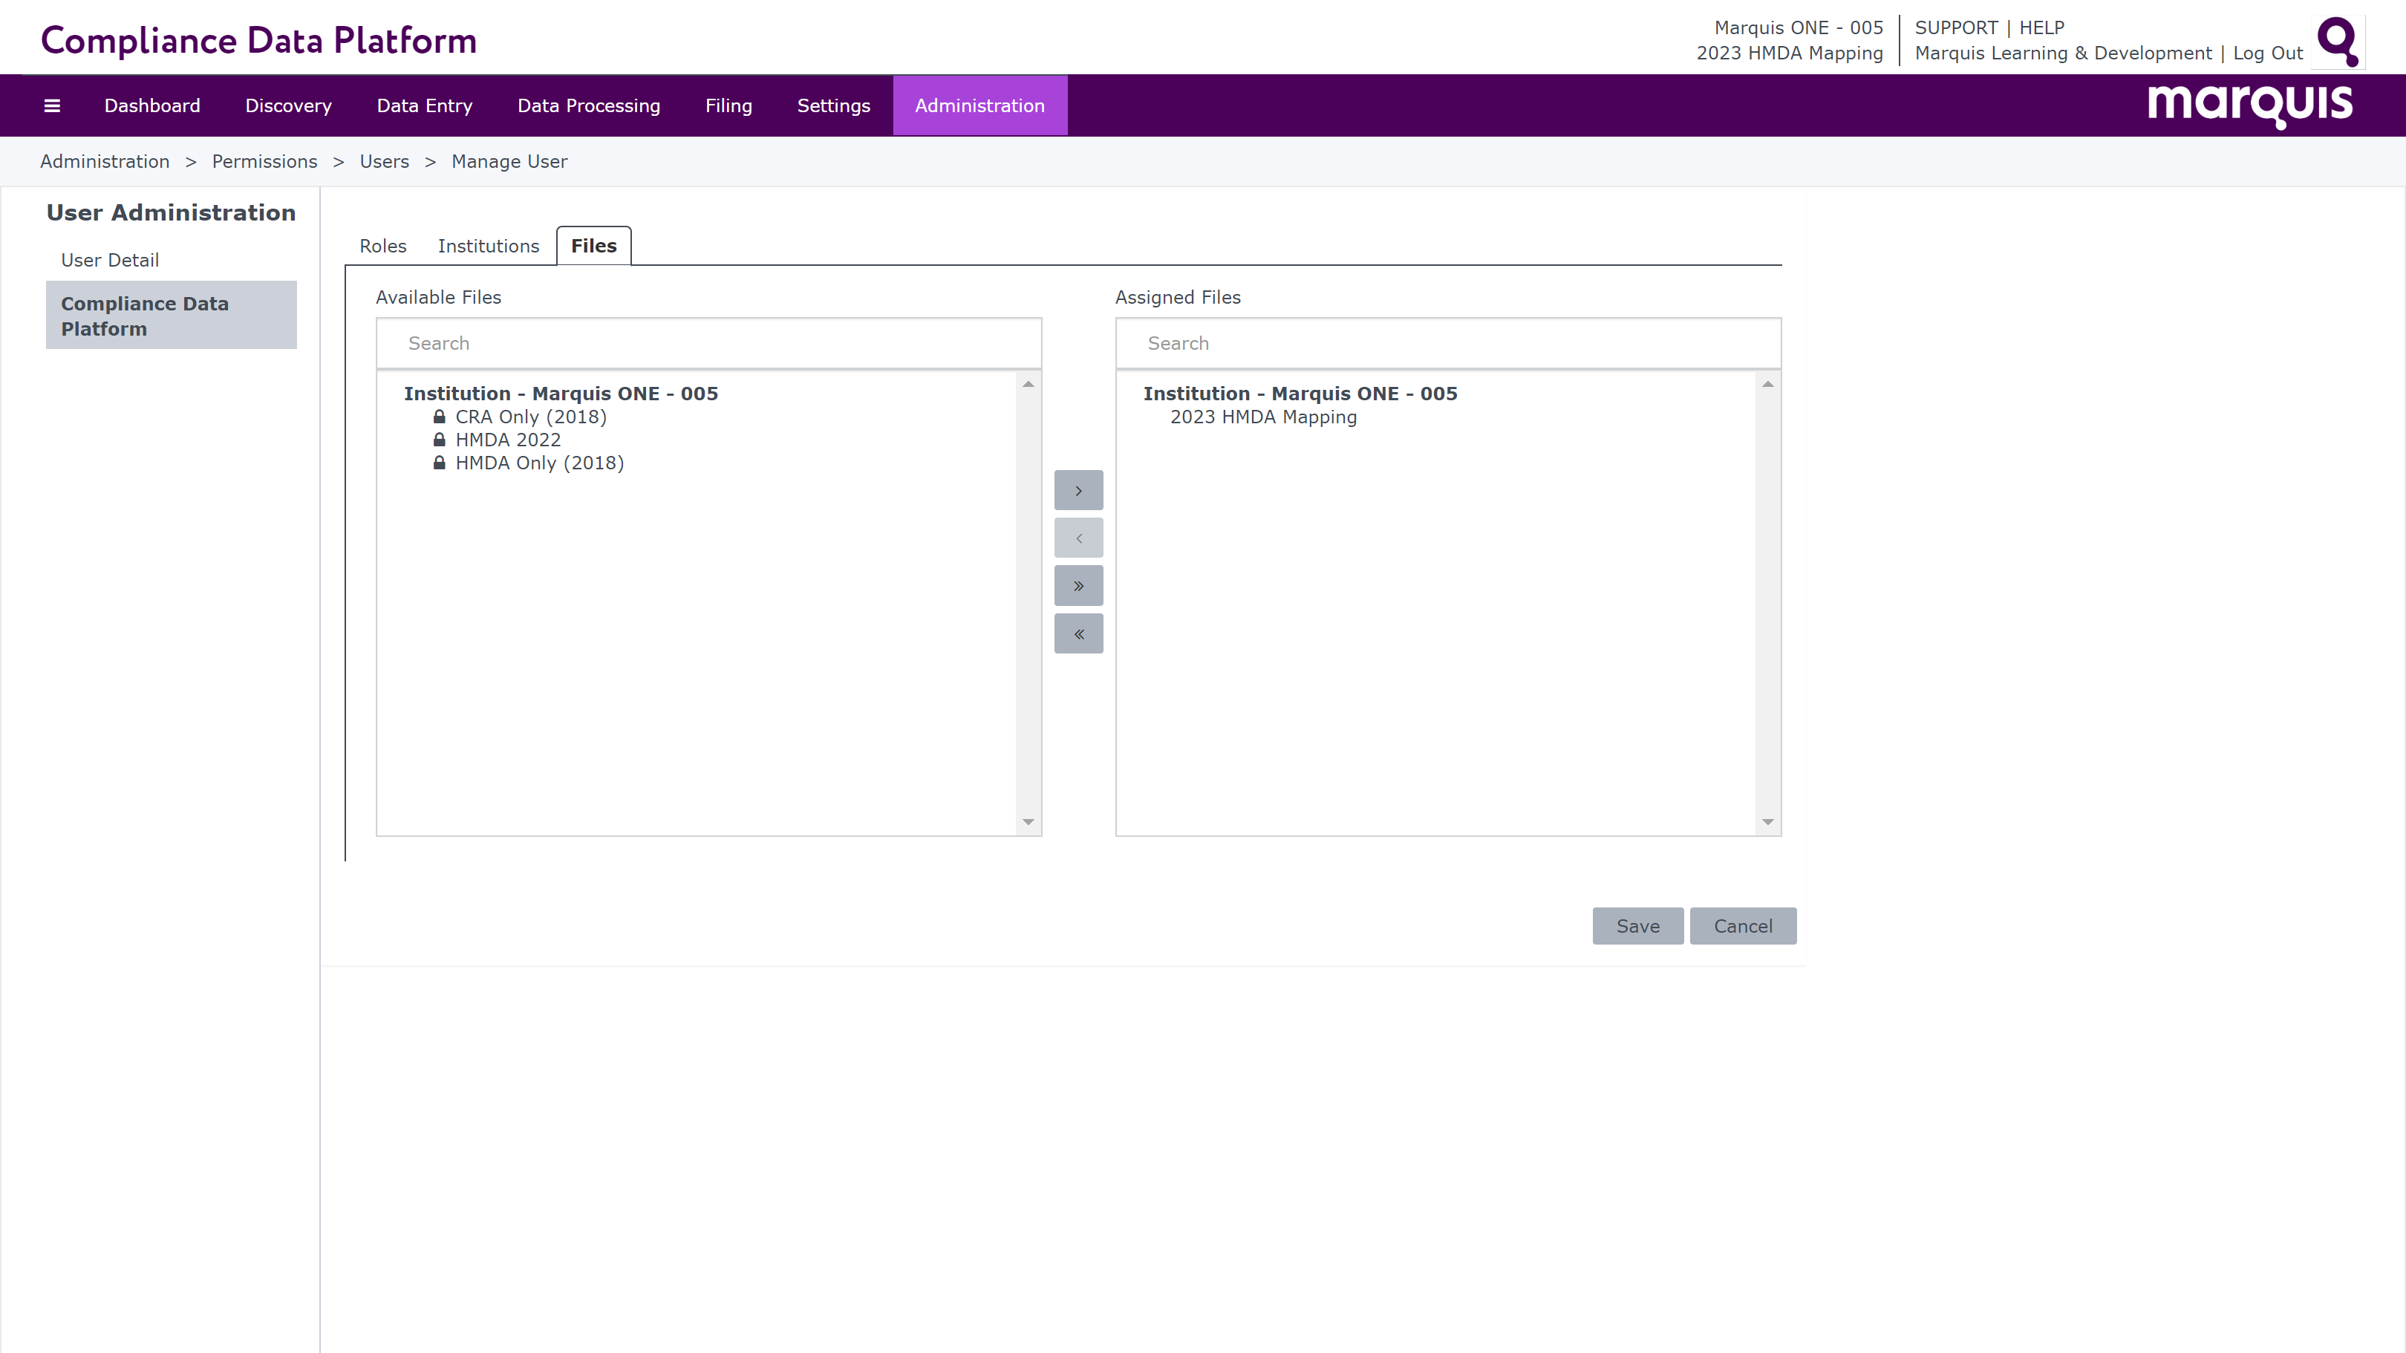The image size is (2406, 1353).
Task: Open the Settings menu
Action: pos(833,105)
